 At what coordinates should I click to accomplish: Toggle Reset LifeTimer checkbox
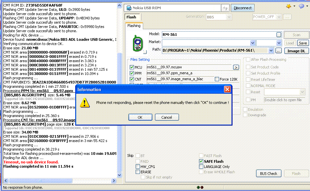click(x=248, y=80)
